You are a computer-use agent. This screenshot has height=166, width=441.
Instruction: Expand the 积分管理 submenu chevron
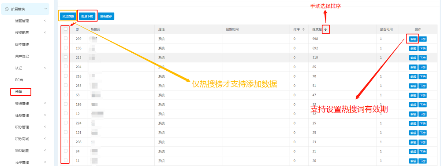(x=45, y=127)
